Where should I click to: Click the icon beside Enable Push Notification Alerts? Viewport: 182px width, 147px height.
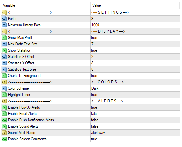point(4,120)
